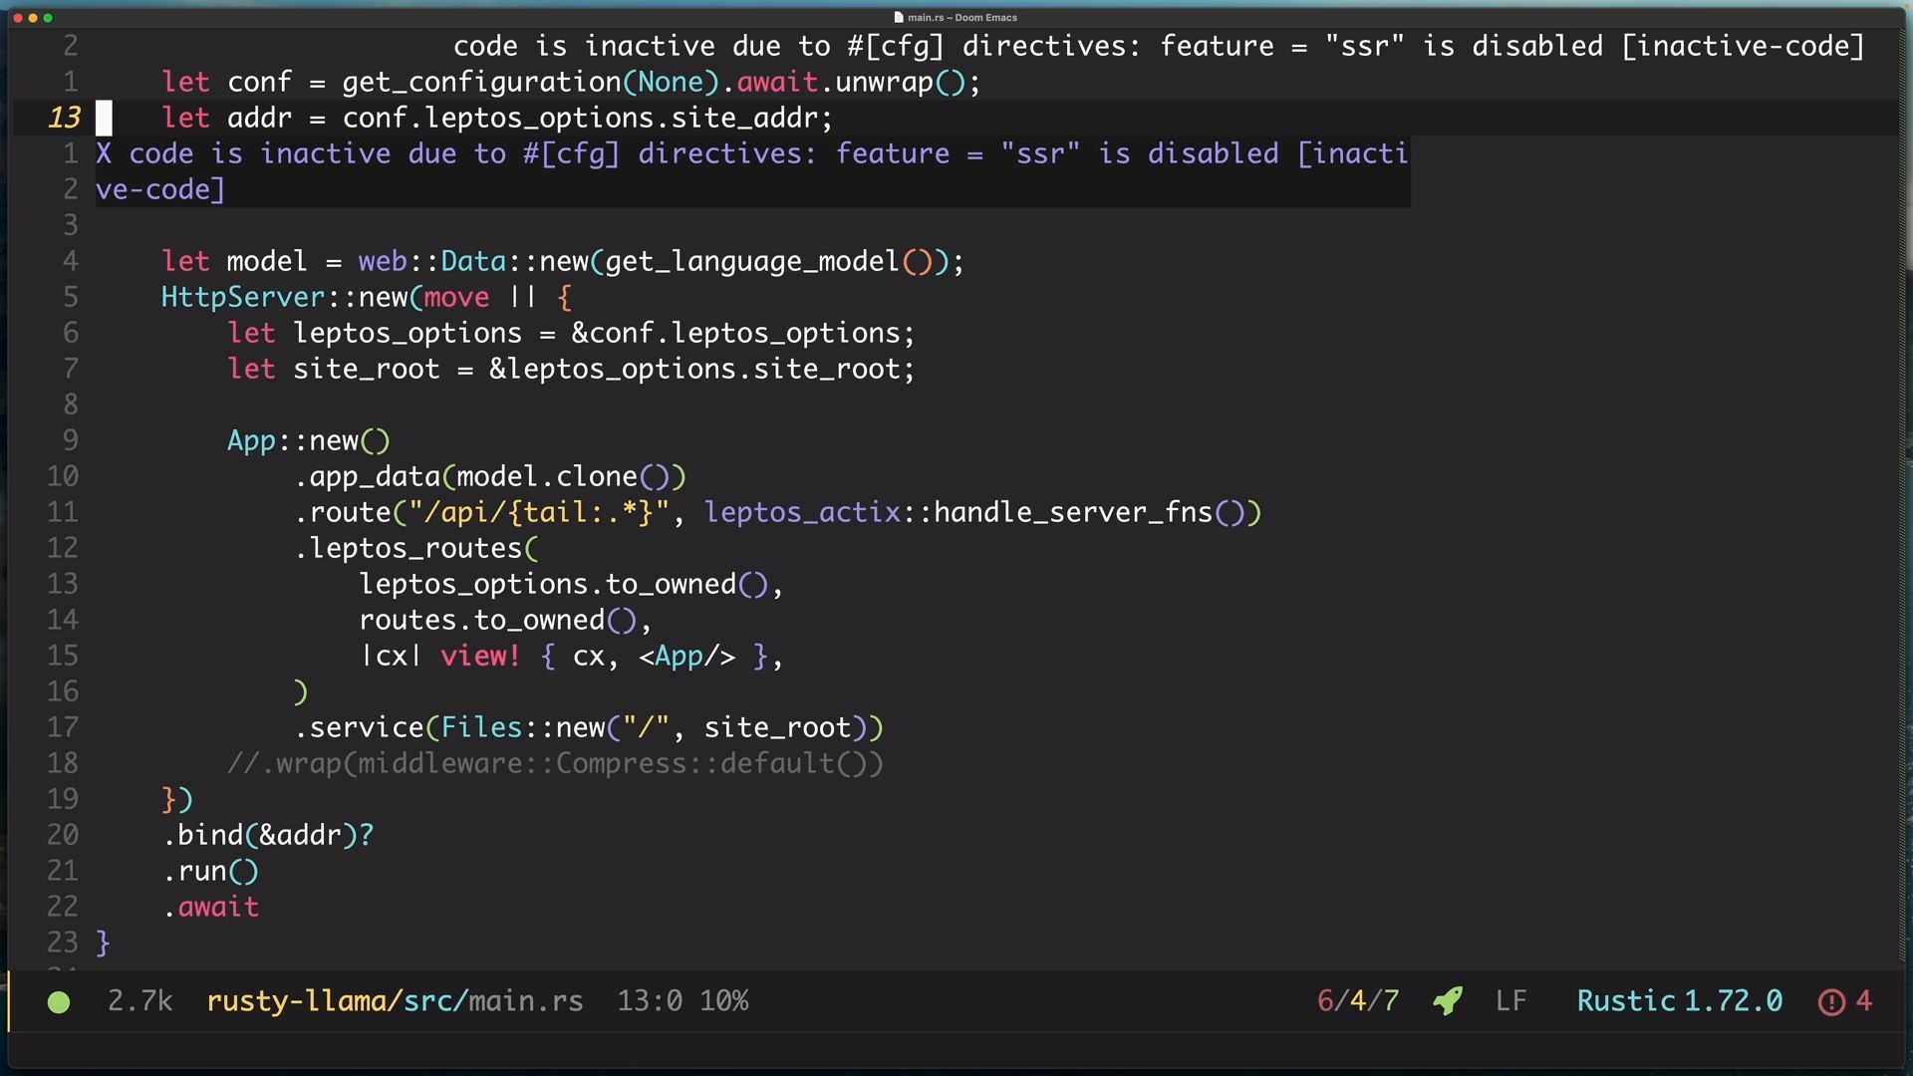Click the 13:0 cursor position indicator
Image resolution: width=1913 pixels, height=1076 pixels.
pyautogui.click(x=650, y=1001)
